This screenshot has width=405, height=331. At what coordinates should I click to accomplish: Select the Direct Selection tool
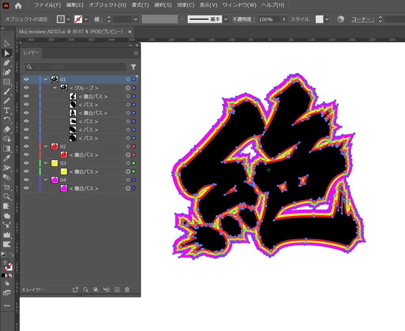click(x=7, y=53)
